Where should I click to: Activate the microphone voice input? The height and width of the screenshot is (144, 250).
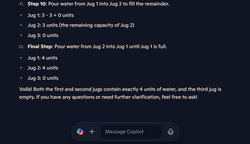[x=170, y=132]
